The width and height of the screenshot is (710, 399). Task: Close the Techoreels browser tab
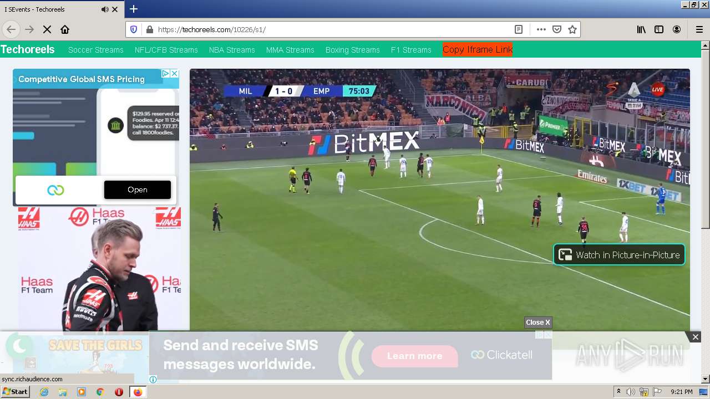pos(115,9)
